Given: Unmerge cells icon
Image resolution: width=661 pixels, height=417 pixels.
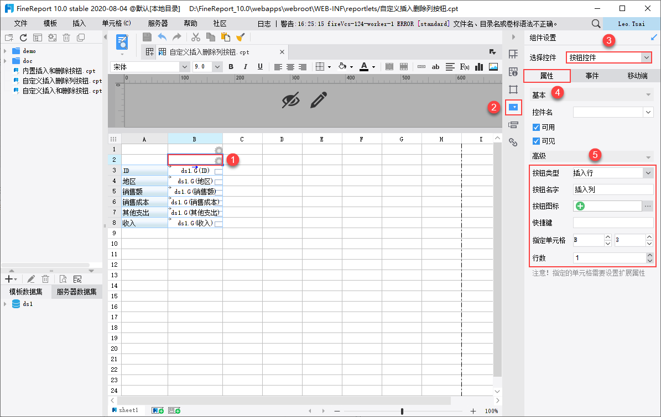Looking at the screenshot, I should (x=404, y=66).
